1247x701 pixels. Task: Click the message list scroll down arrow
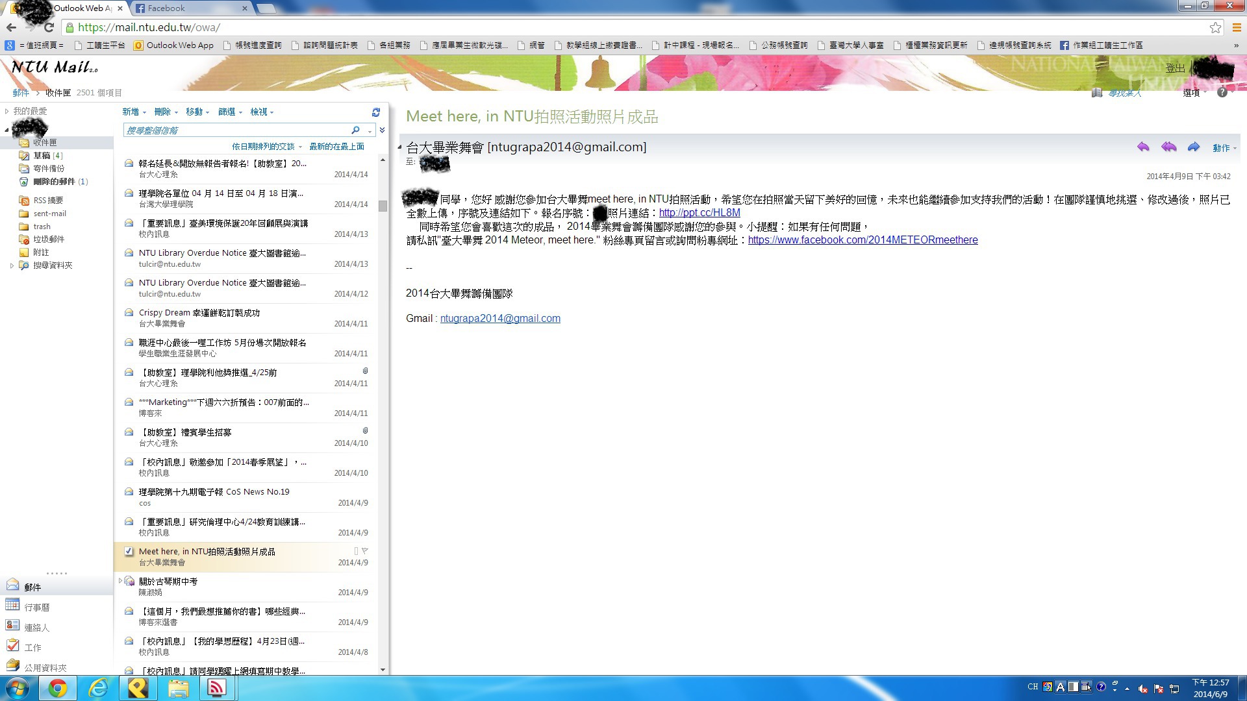pyautogui.click(x=383, y=669)
